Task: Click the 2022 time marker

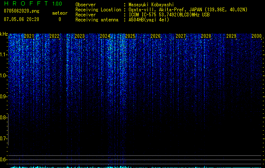Action: point(54,36)
